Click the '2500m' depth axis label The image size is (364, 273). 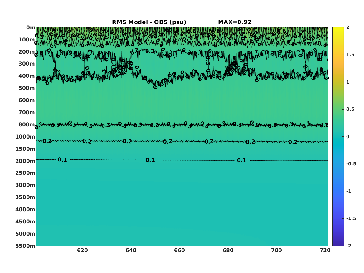tap(25, 173)
